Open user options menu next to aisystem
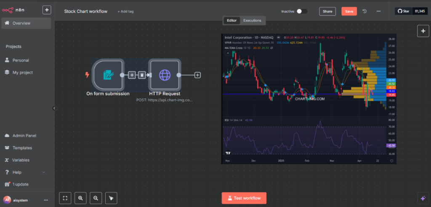The height and width of the screenshot is (207, 431). pos(46,200)
